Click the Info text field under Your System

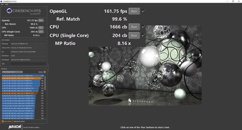28,64
